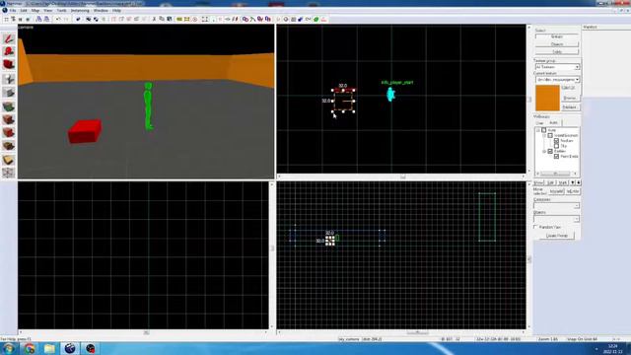
Task: Activate the Magnify tool
Action: [x=9, y=51]
